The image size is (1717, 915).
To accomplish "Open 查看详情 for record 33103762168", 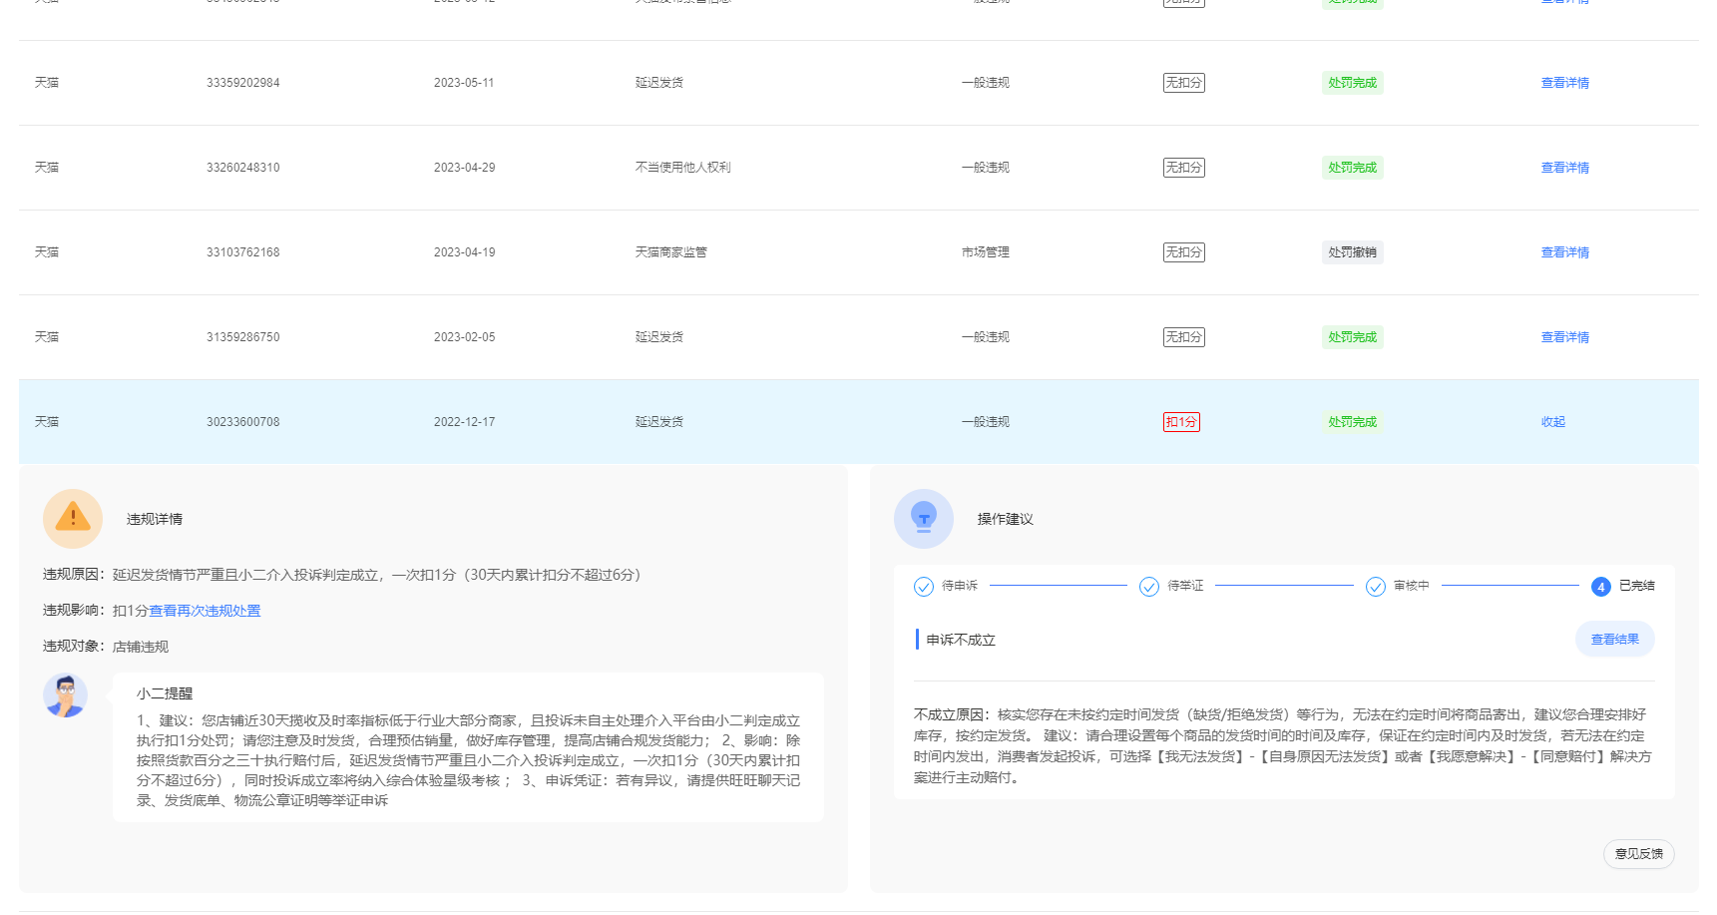I will click(1565, 252).
